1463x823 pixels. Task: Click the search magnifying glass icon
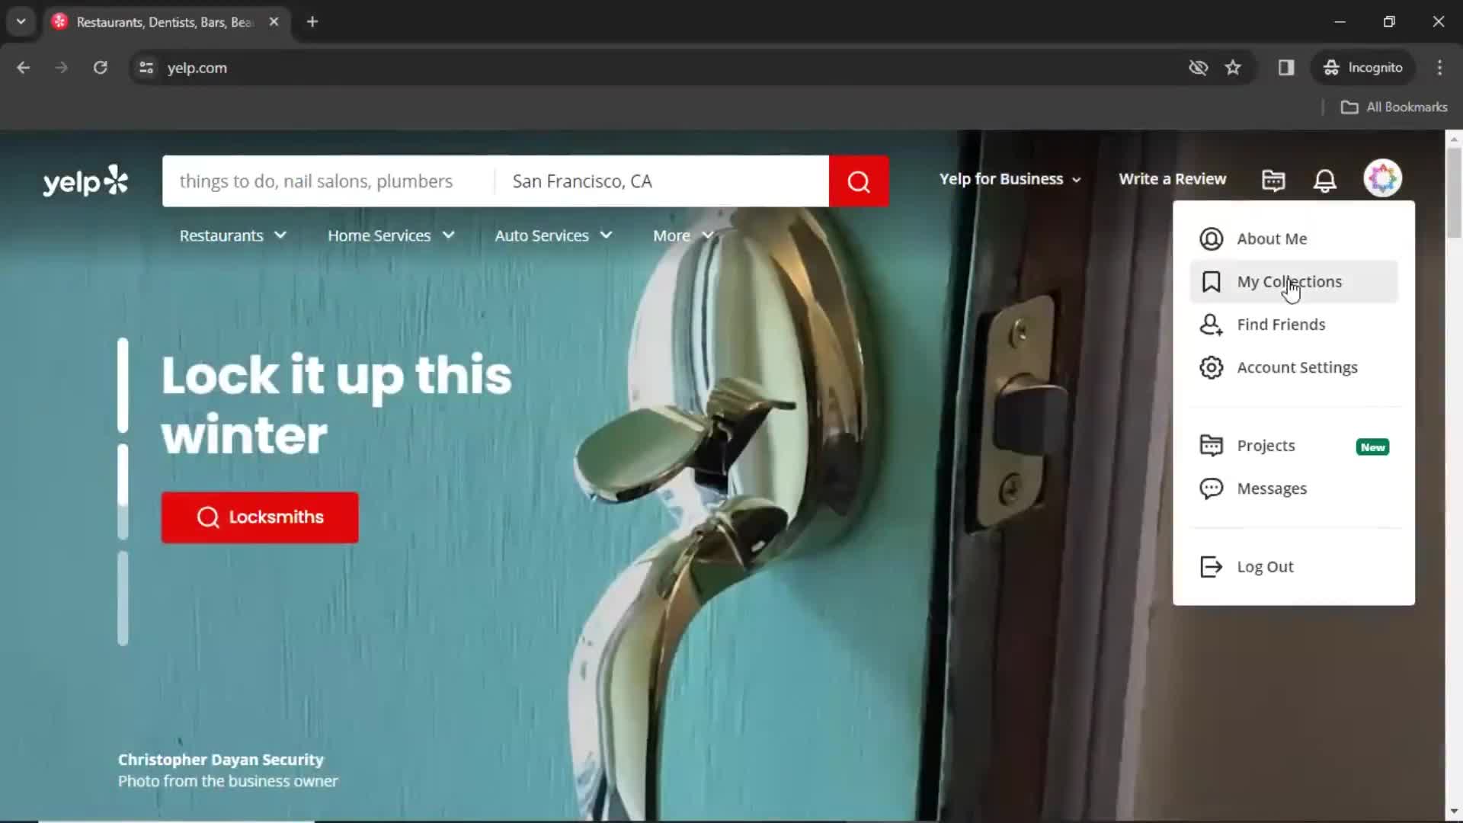(x=859, y=181)
